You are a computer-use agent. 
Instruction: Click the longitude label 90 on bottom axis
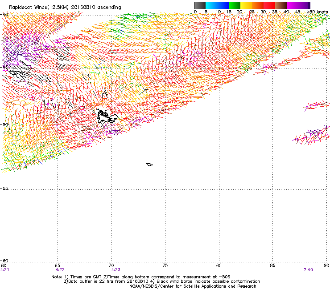click(326, 265)
